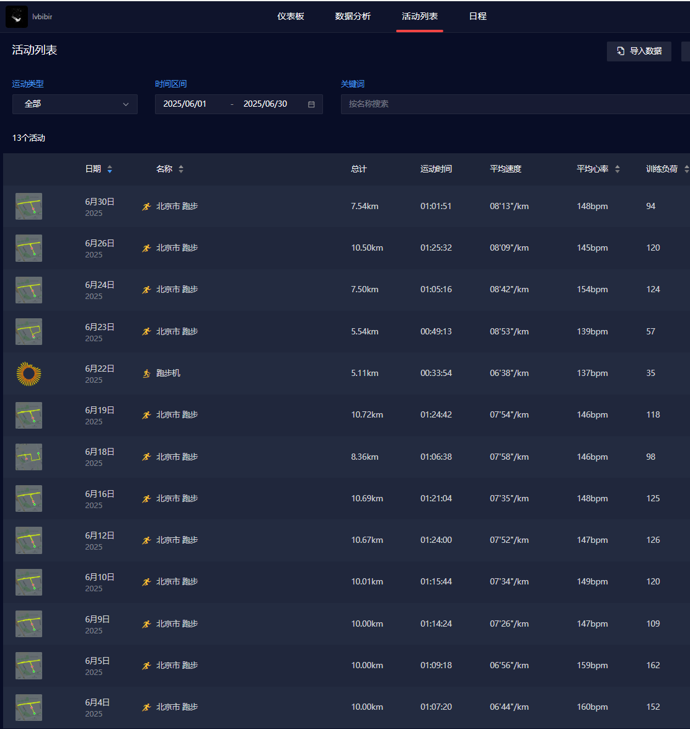
Task: Sort by average heart rate arrows
Action: click(617, 169)
